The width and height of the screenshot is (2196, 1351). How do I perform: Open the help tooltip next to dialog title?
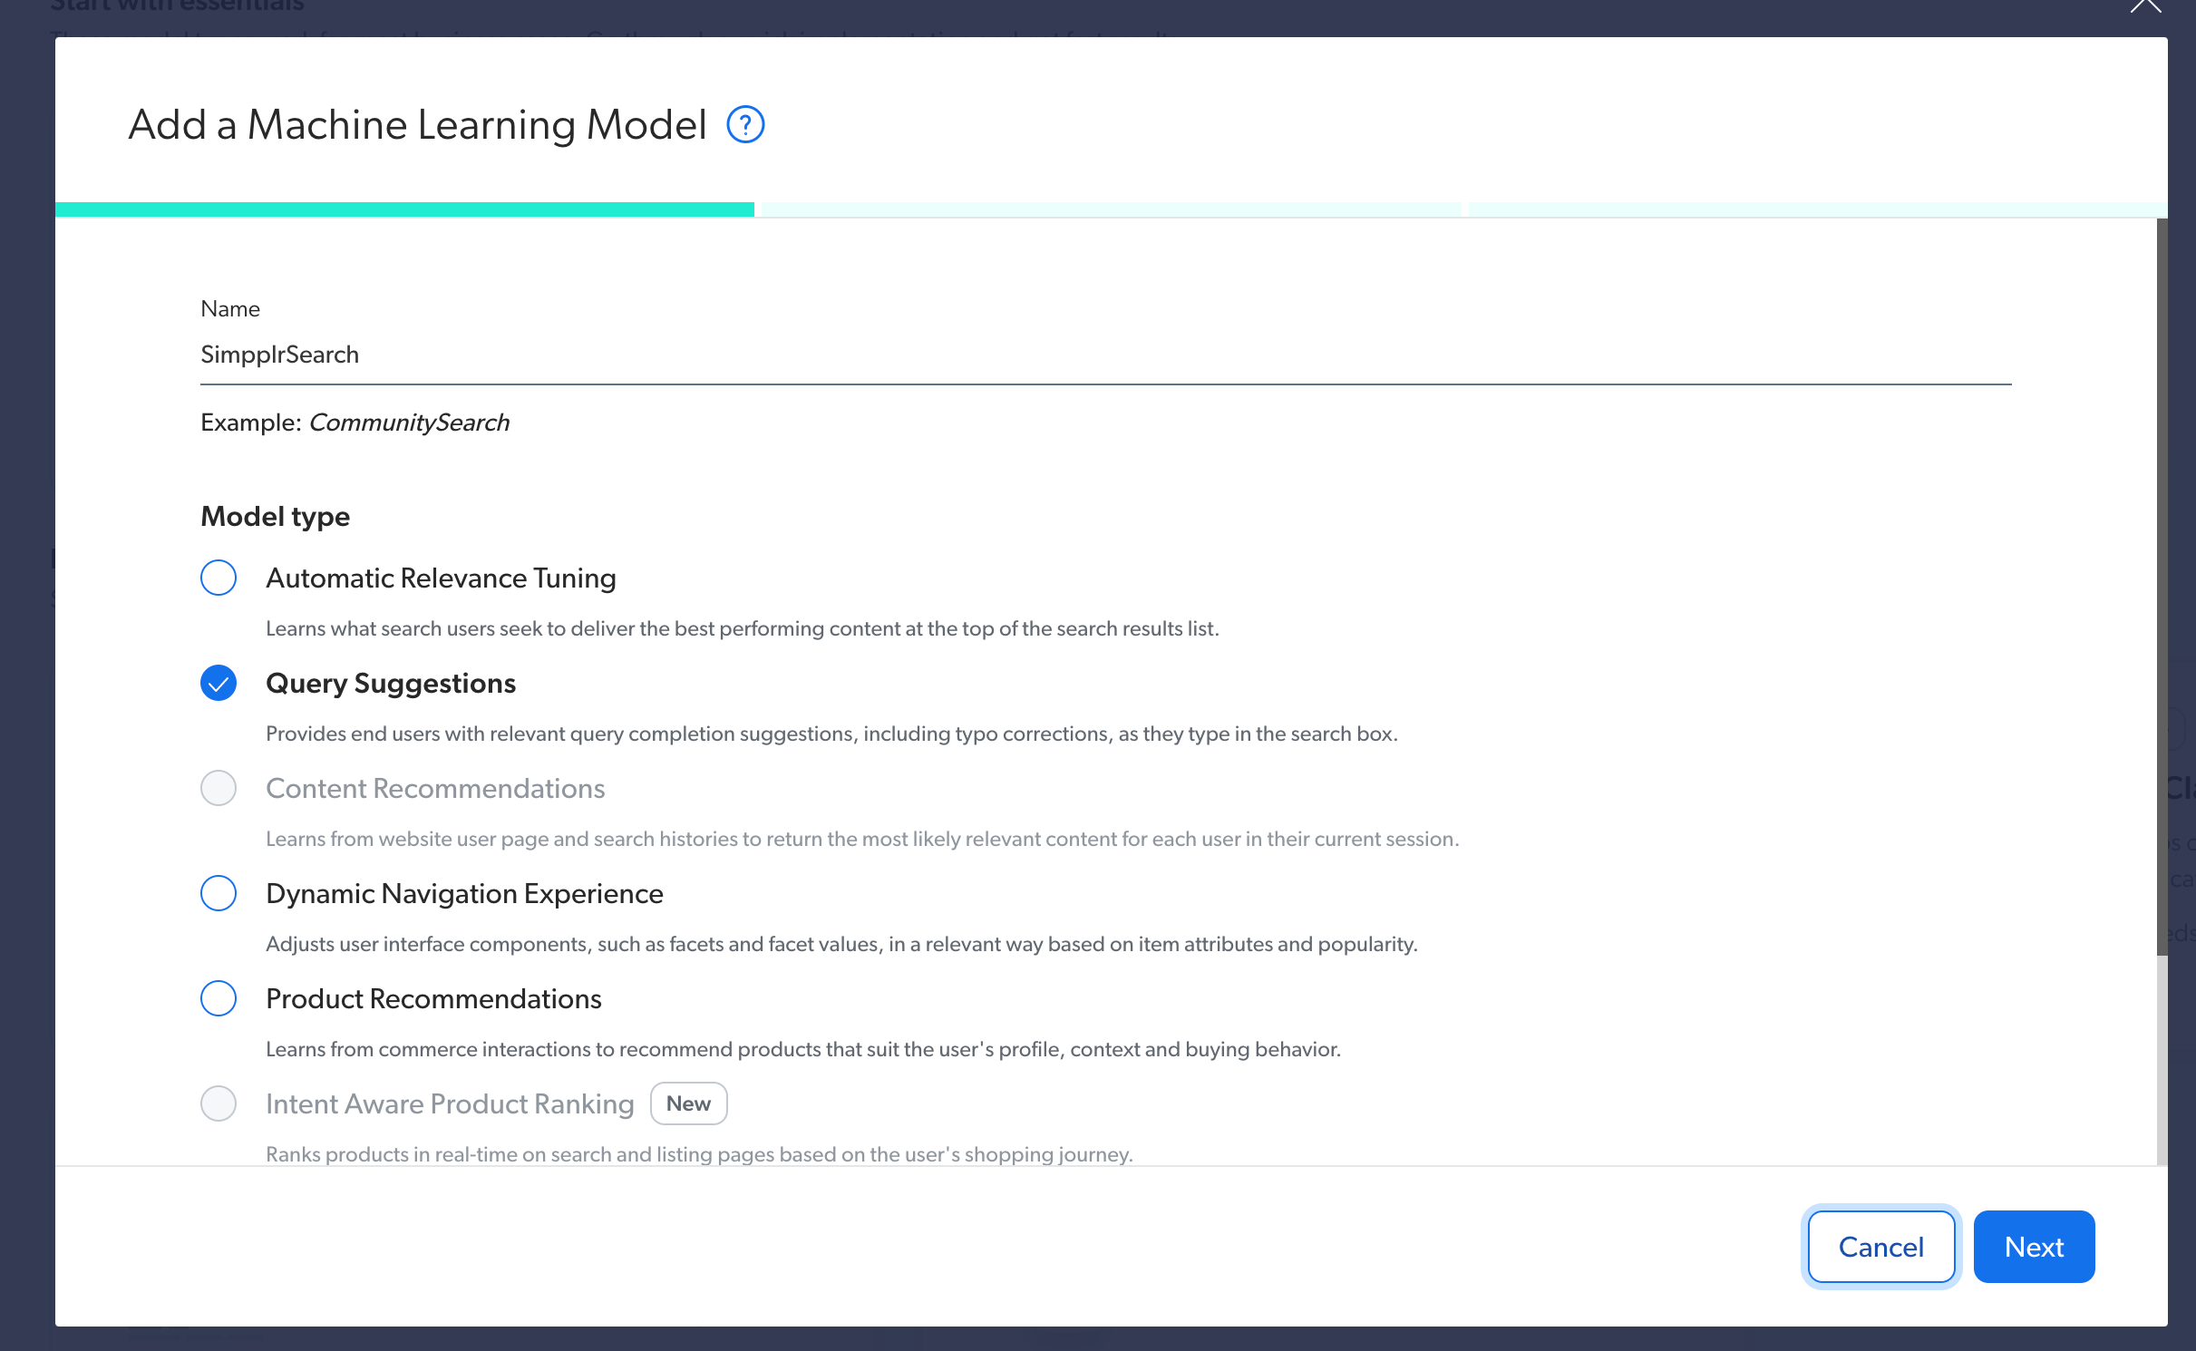click(745, 124)
